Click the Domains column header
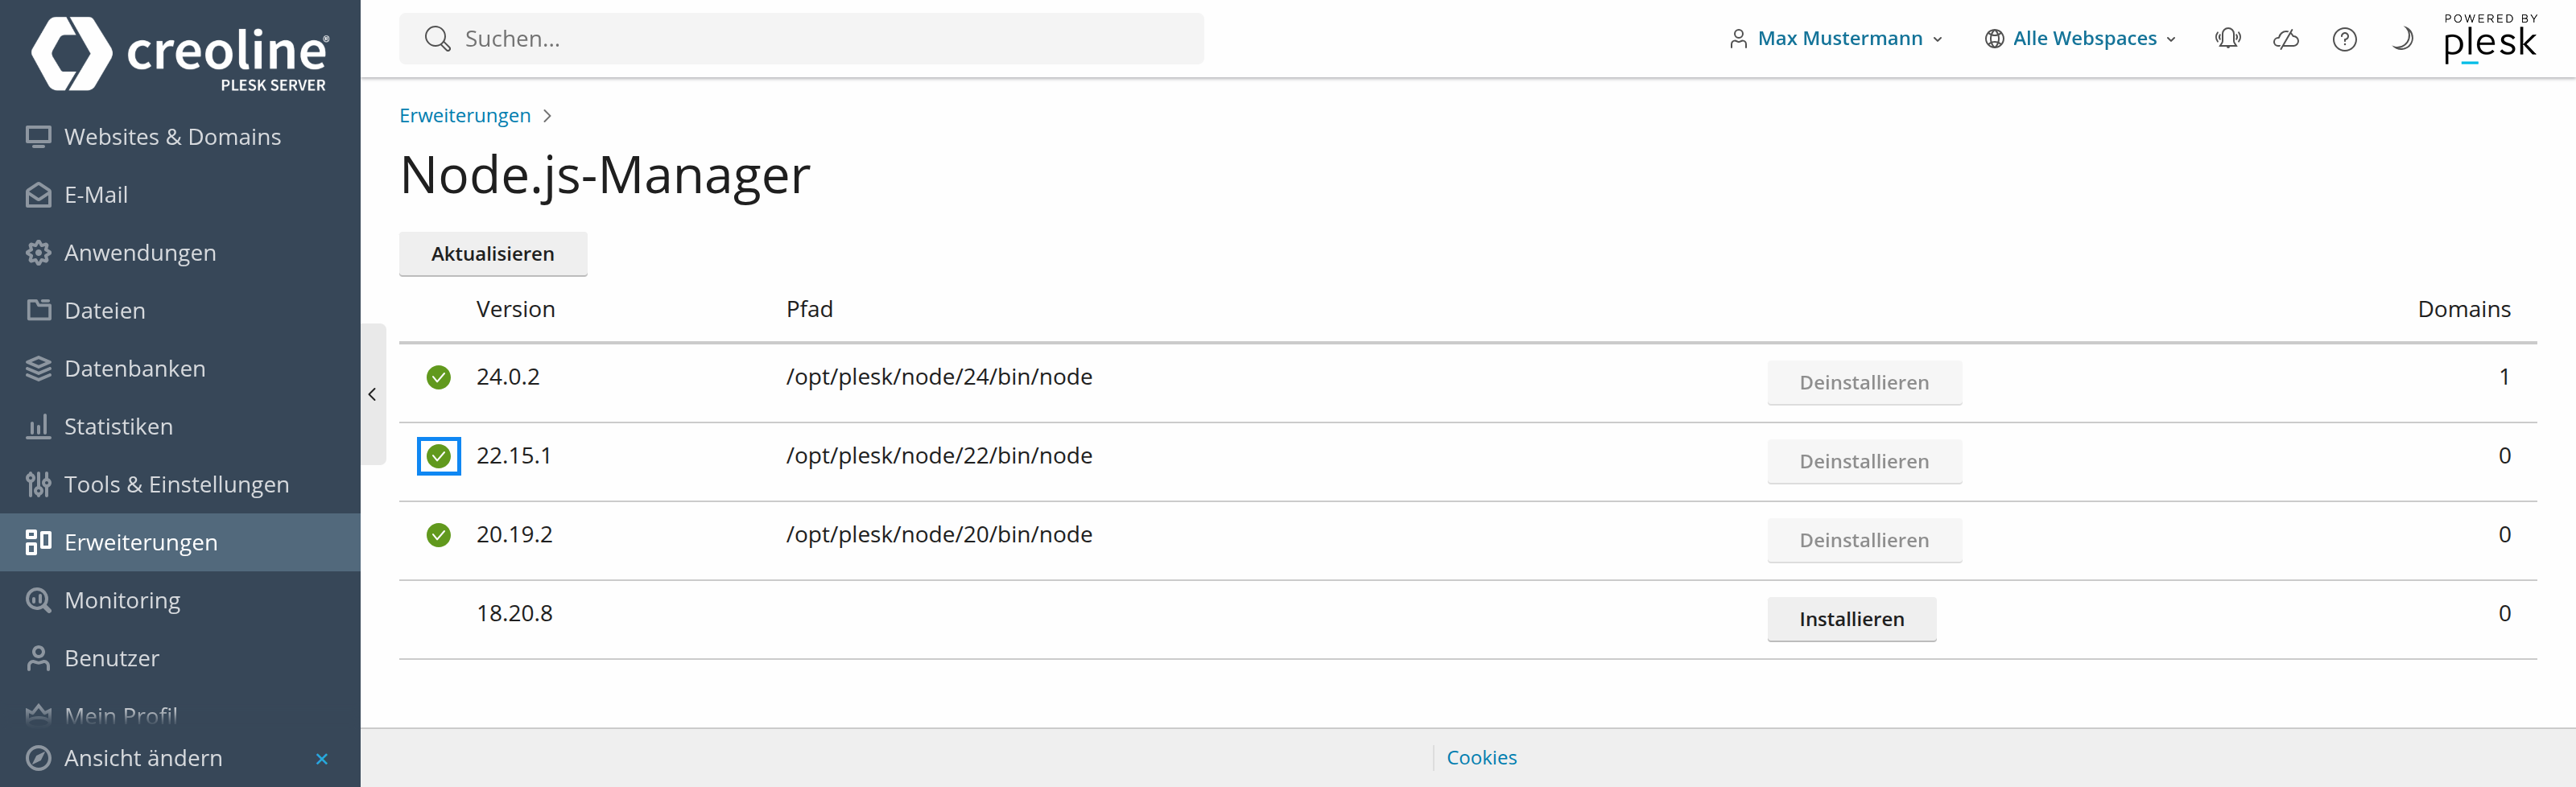 pos(2463,309)
